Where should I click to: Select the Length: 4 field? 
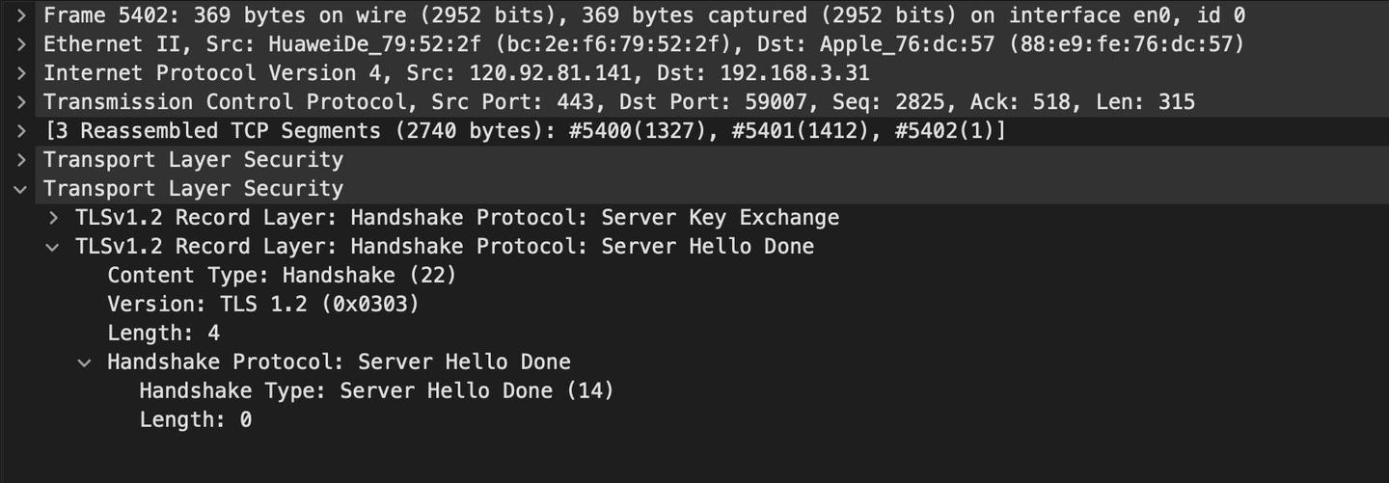(164, 334)
